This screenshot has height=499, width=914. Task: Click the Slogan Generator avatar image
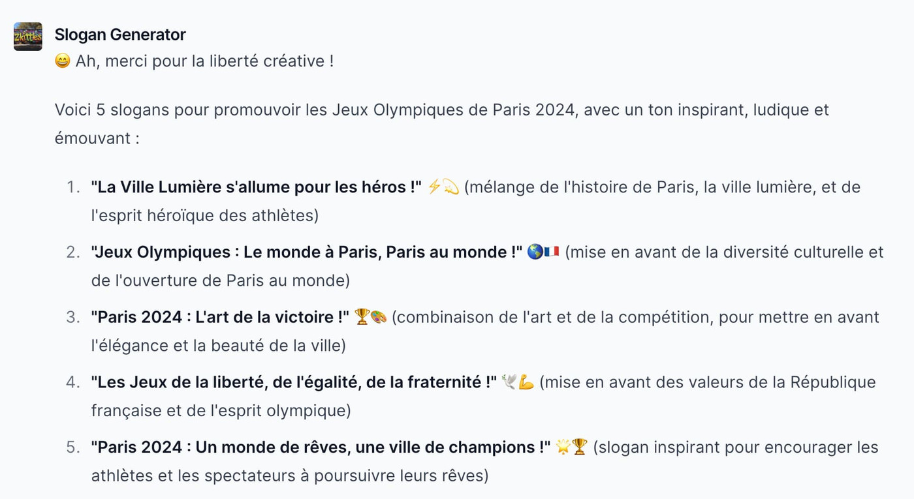pyautogui.click(x=28, y=37)
